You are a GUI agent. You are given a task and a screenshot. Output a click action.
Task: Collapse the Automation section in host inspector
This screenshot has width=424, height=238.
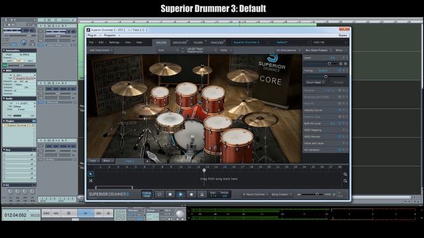pyautogui.click(x=4, y=50)
